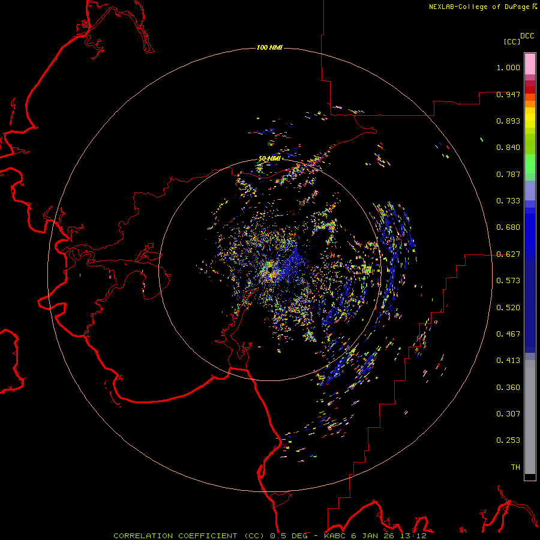The image size is (540, 540).
Task: Click the 0.307 legend value
Action: [508, 414]
